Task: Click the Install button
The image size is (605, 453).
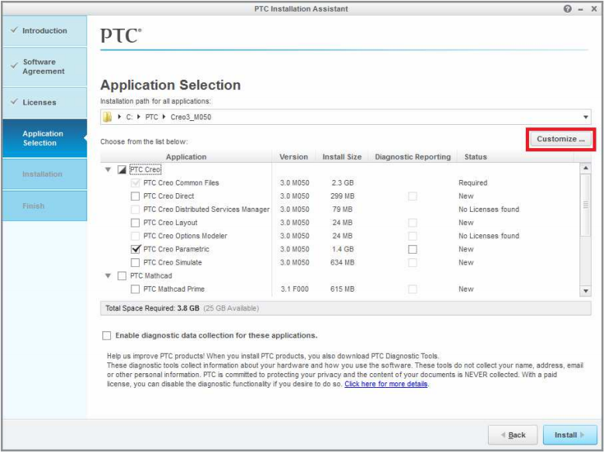Action: 569,435
